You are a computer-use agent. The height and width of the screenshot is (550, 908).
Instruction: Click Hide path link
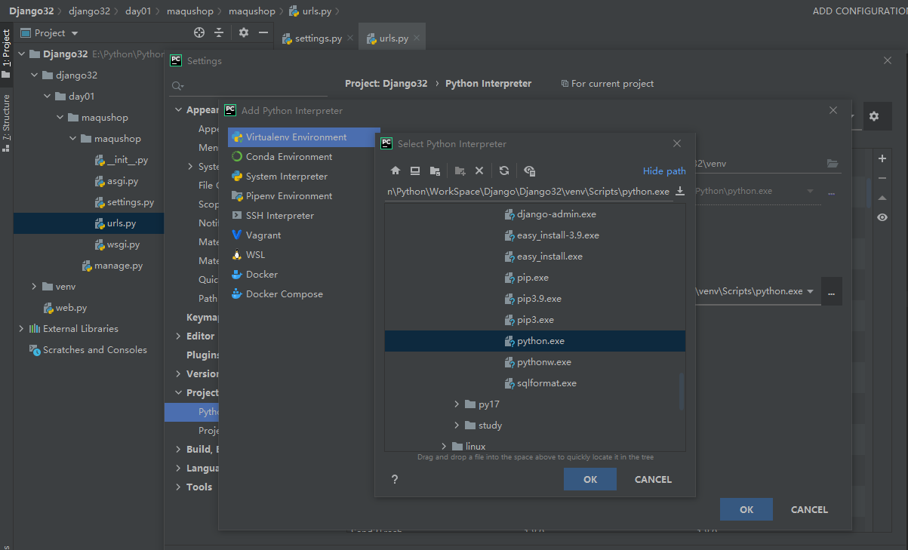click(x=664, y=171)
